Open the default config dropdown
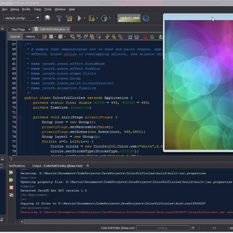The image size is (233, 233). tap(22, 18)
